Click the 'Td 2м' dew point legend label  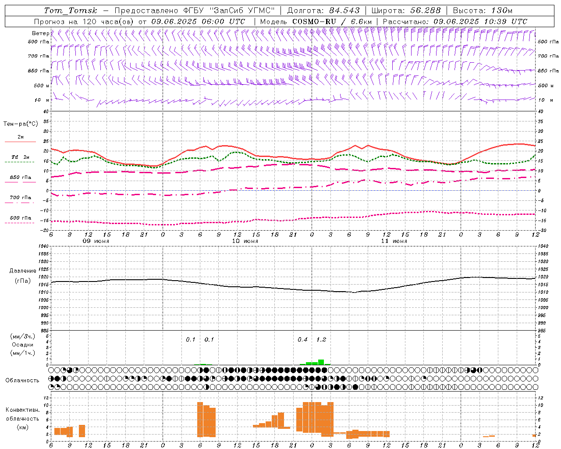point(21,157)
